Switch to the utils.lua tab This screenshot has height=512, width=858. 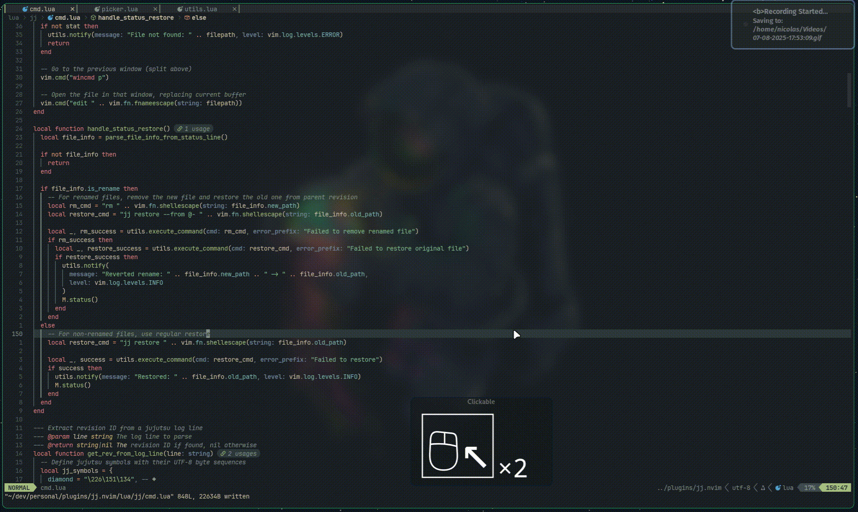(200, 9)
